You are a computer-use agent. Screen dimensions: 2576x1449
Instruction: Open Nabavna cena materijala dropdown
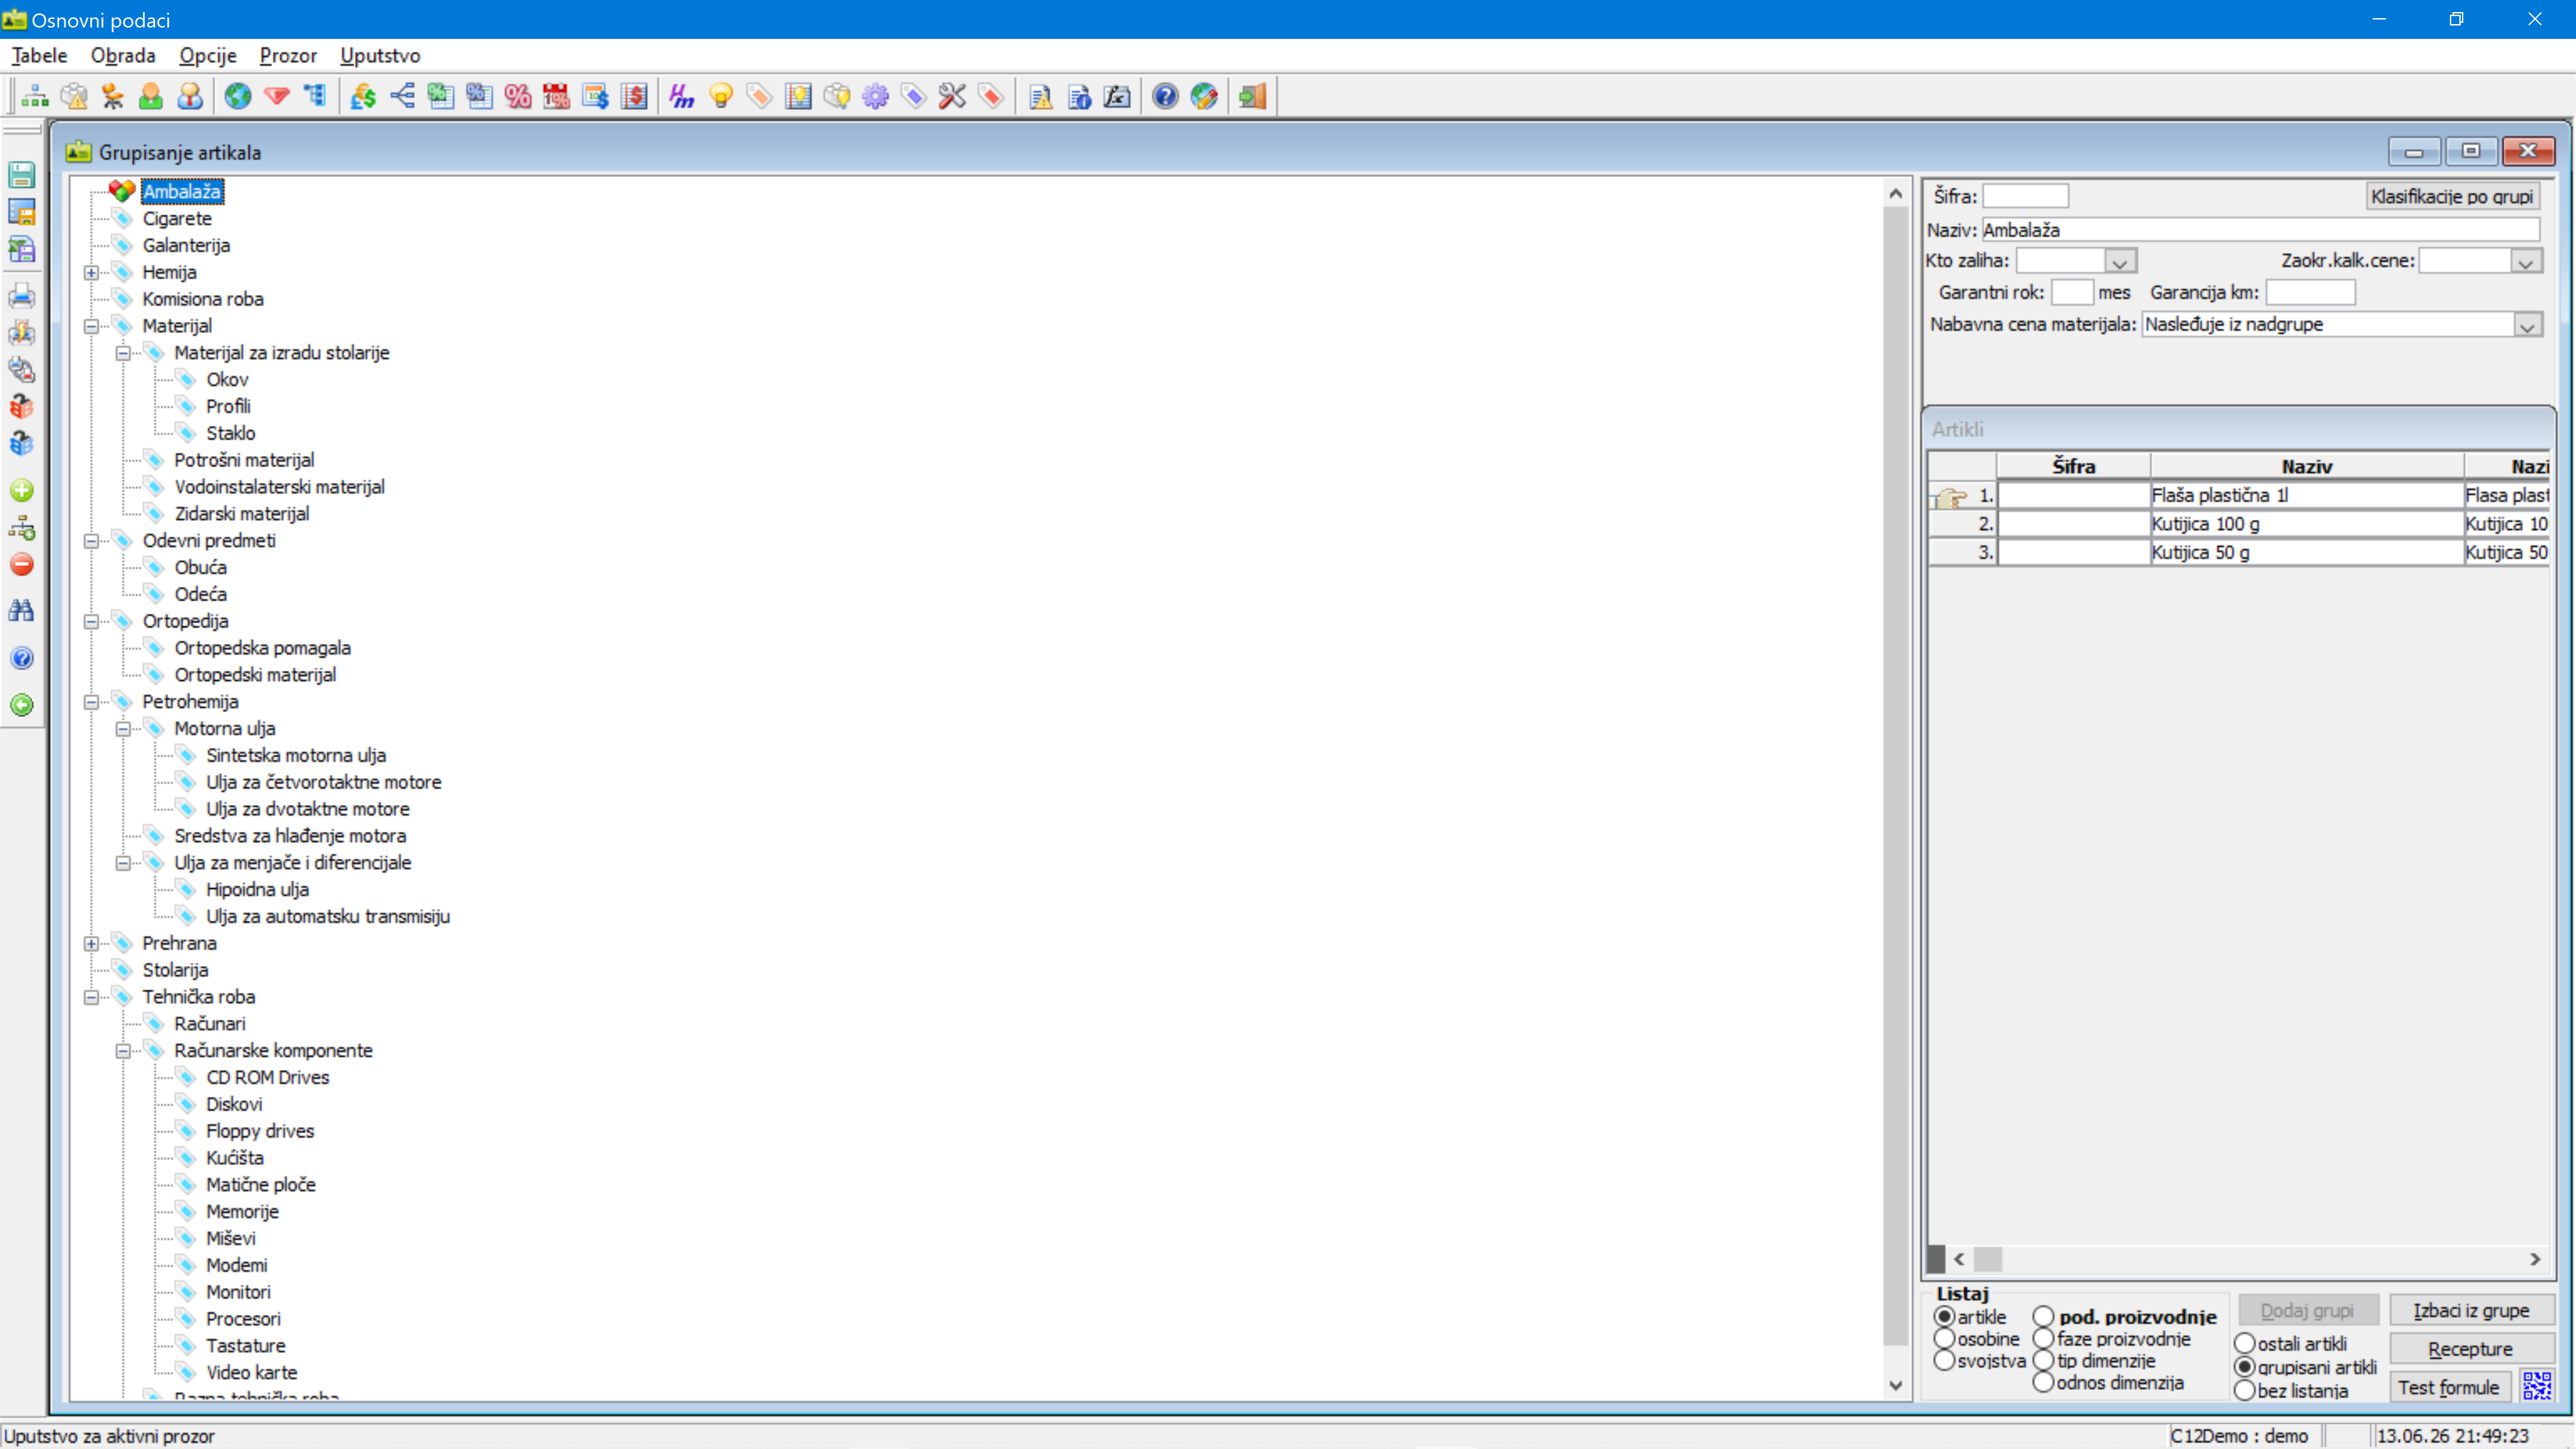click(2528, 325)
